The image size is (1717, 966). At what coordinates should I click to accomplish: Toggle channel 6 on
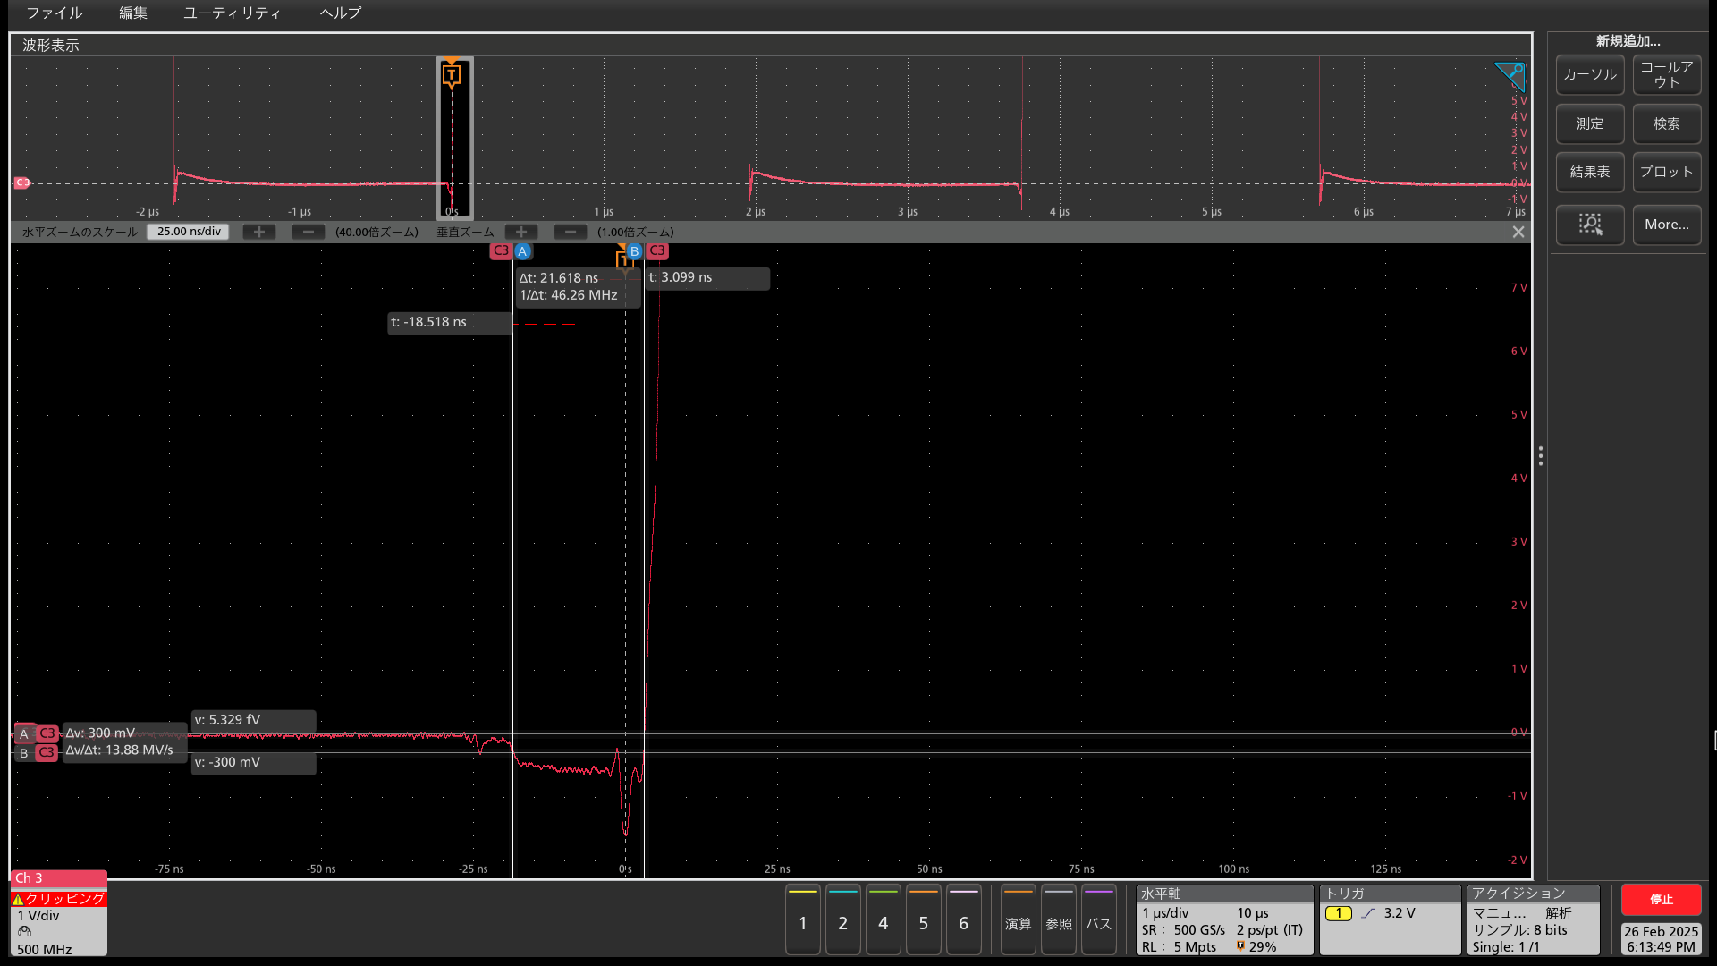[x=963, y=921]
